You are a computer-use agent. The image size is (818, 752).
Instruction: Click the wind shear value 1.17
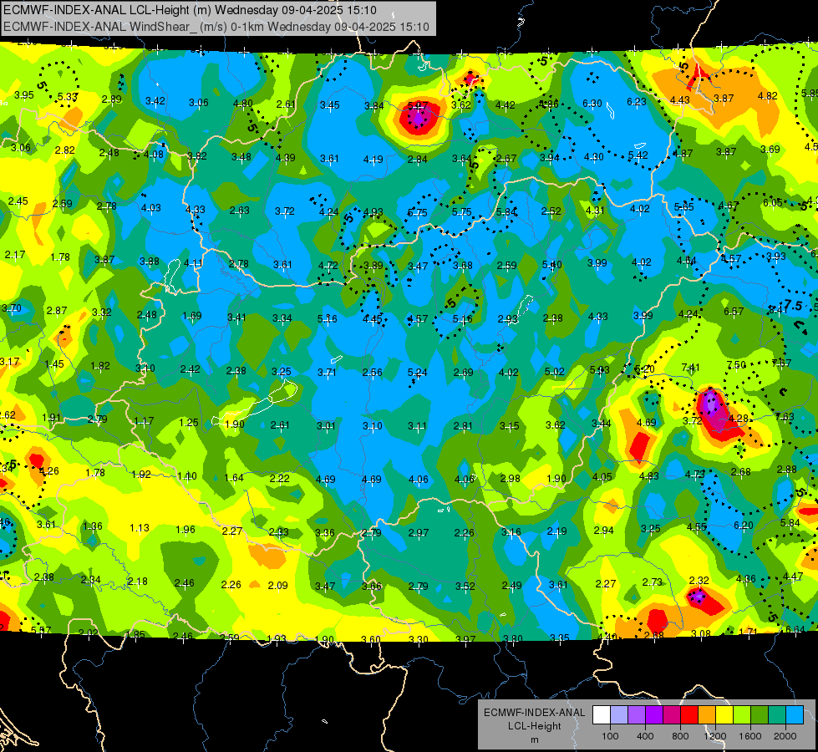click(144, 420)
